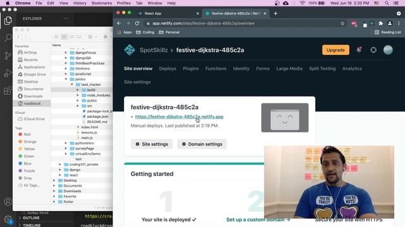
Task: Select package.json file in Finder
Action: (x=97, y=117)
